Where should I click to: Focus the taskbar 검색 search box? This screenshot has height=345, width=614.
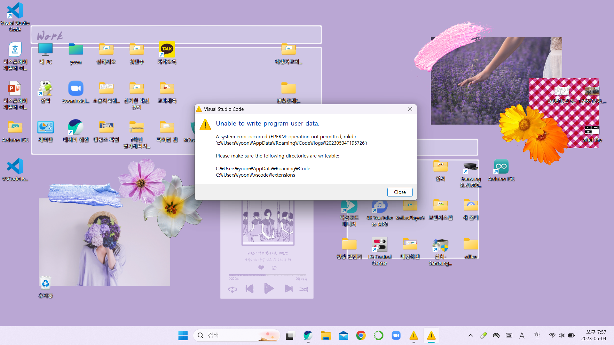237,335
